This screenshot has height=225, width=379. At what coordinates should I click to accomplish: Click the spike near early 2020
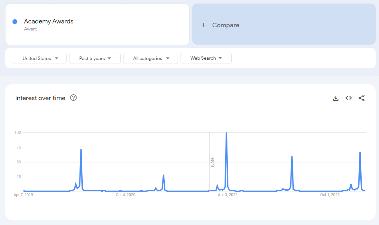(x=81, y=150)
